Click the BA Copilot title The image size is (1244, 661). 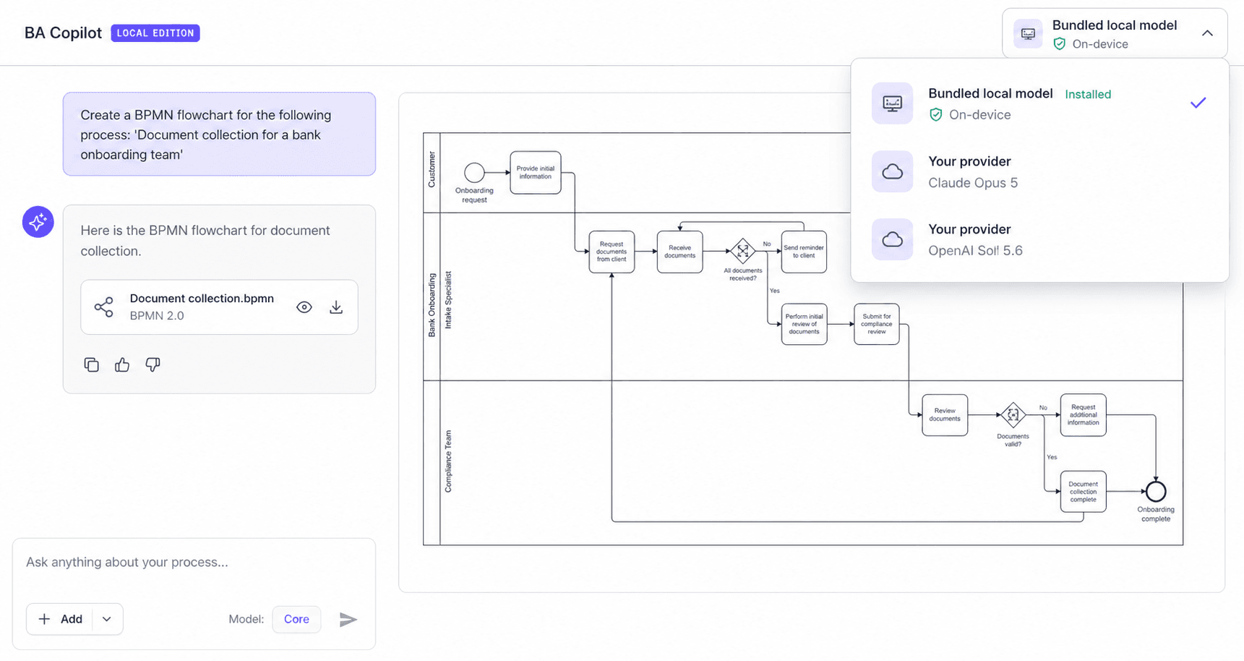(63, 33)
